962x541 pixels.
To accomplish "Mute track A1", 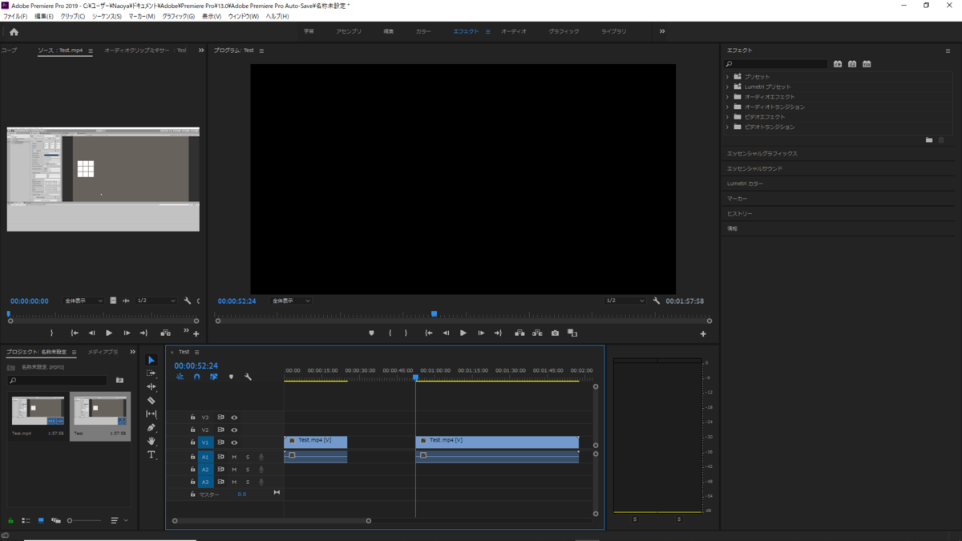I will 234,457.
